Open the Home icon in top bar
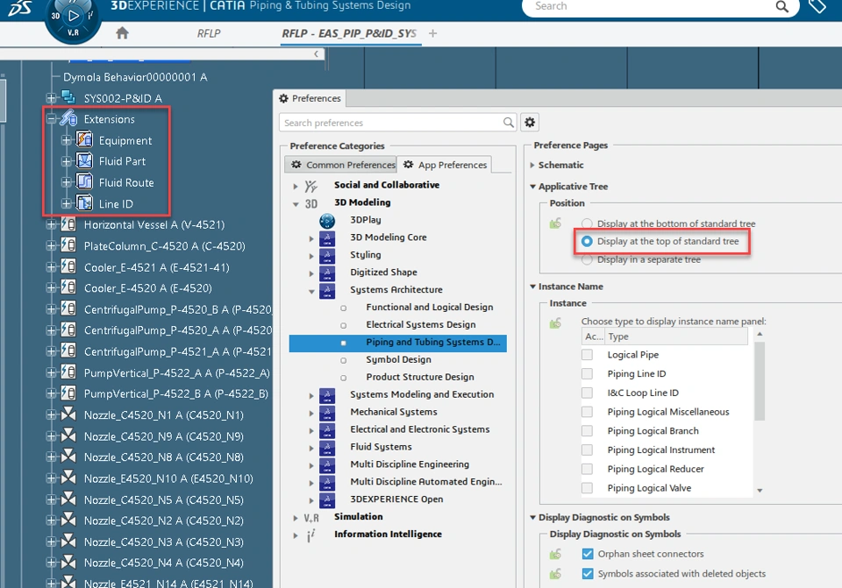The image size is (842, 588). [x=122, y=32]
